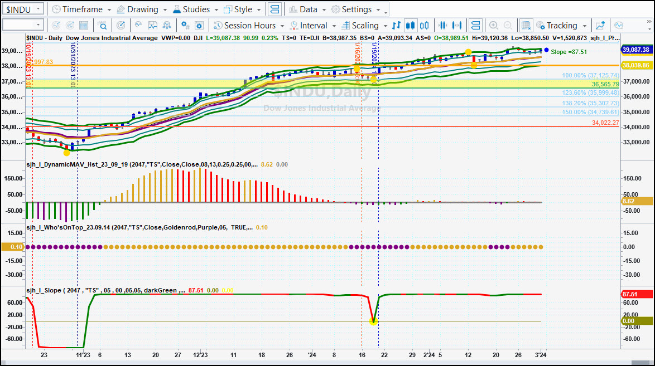Click the greyed clock-chart icon at the start of the second toolbar row
Image resolution: width=655 pixels, height=366 pixels.
pyautogui.click(x=56, y=26)
